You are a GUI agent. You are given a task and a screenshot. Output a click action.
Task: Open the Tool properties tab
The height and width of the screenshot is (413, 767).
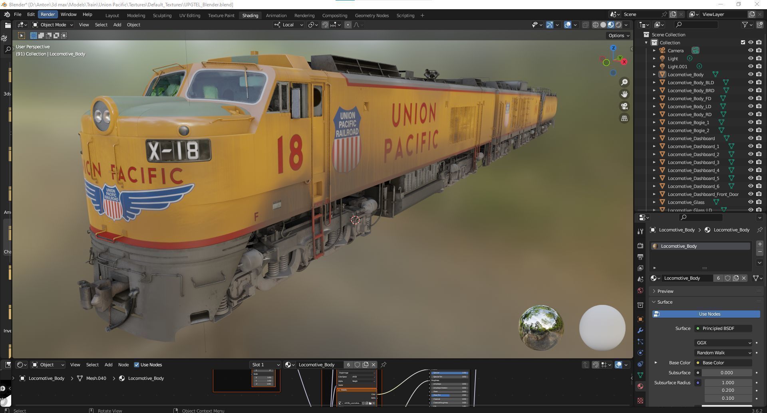tap(640, 231)
